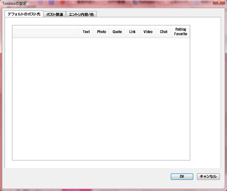Viewport: 227px width, 191px height.
Task: Click the Photo column header
Action: (x=101, y=32)
